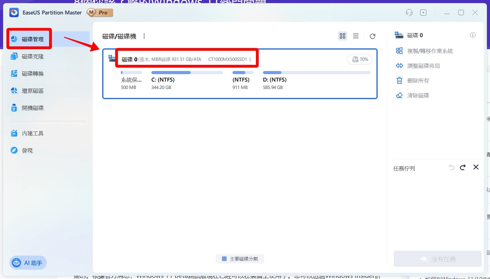Refresh the disk list
This screenshot has width=490, height=279.
pyautogui.click(x=373, y=36)
